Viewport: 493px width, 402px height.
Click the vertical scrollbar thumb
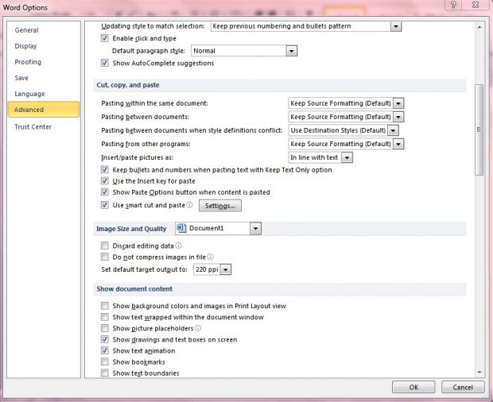479,129
